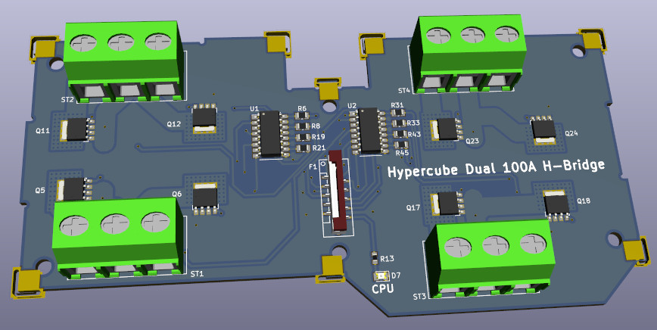The image size is (657, 330).
Task: Click the "R13" reference label
Action: tap(388, 258)
